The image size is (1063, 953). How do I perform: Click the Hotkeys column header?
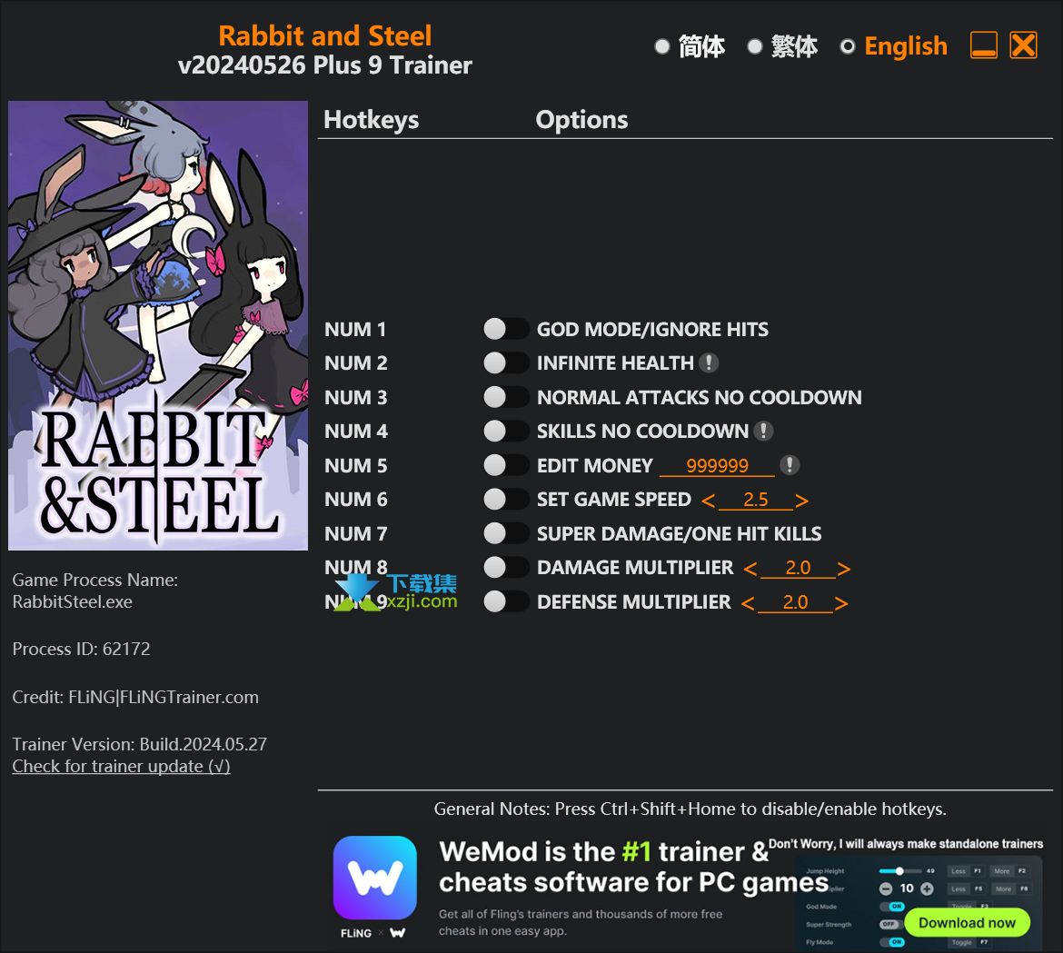[371, 119]
